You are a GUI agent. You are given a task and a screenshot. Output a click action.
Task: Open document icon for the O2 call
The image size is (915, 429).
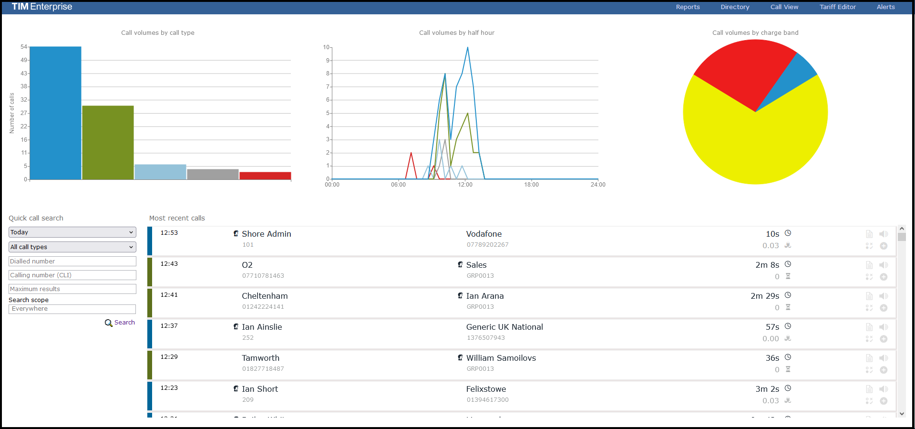click(869, 265)
